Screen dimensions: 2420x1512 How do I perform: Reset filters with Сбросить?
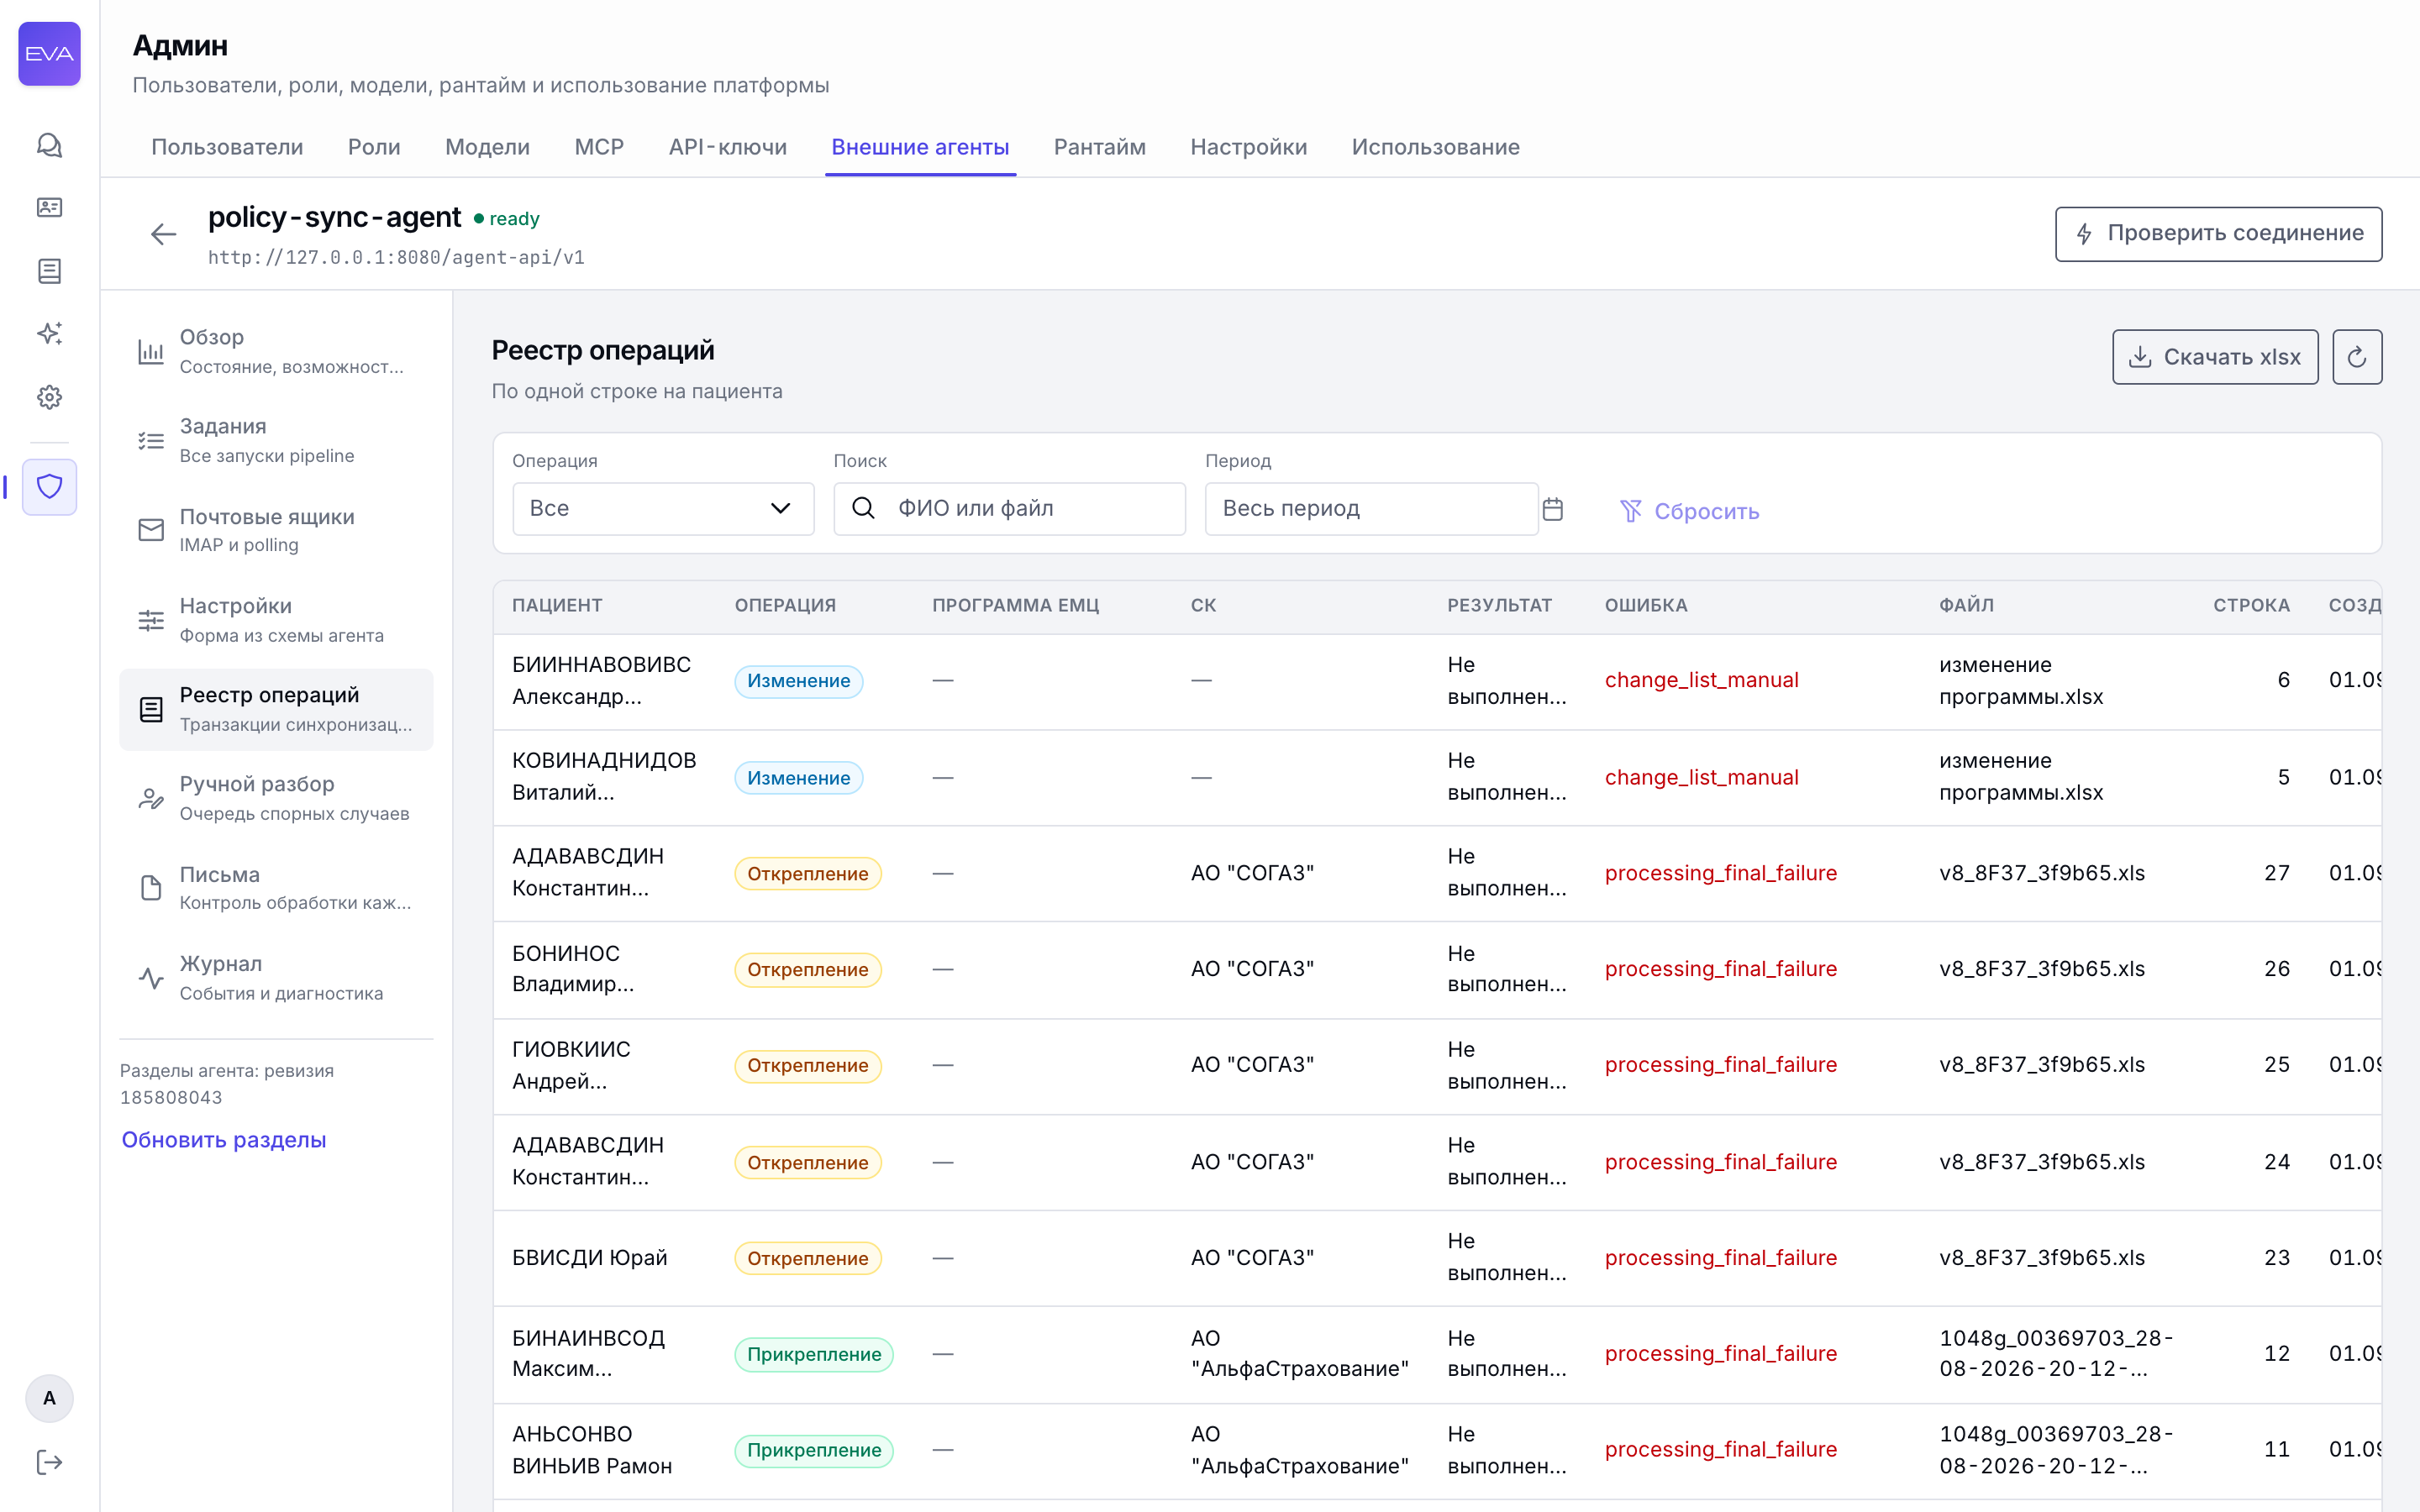click(x=1689, y=511)
